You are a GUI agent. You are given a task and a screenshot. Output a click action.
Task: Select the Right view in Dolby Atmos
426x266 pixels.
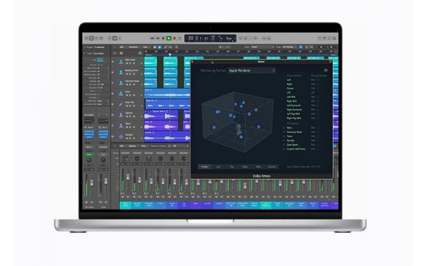click(x=245, y=167)
